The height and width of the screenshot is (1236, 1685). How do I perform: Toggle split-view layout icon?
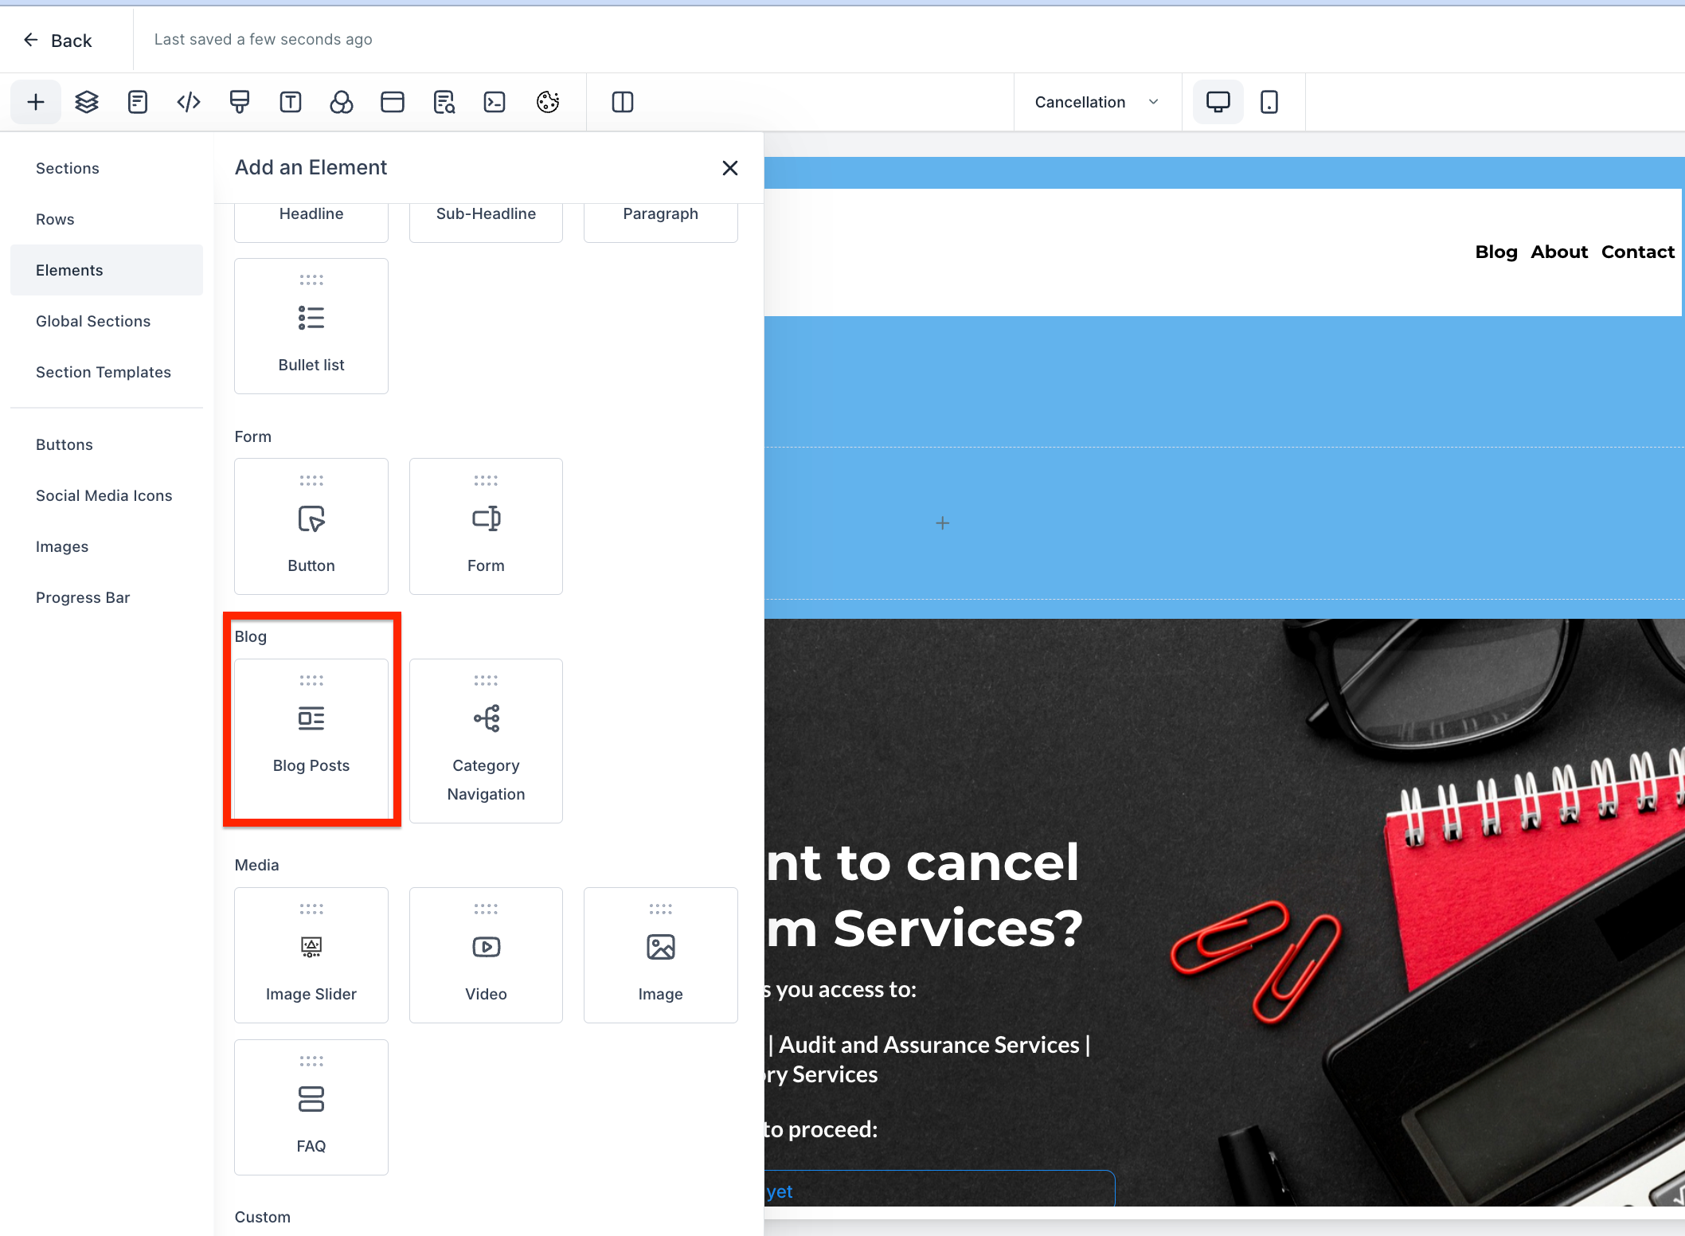click(624, 102)
